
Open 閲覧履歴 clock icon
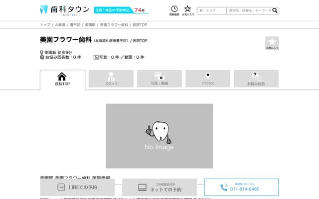(x=174, y=10)
